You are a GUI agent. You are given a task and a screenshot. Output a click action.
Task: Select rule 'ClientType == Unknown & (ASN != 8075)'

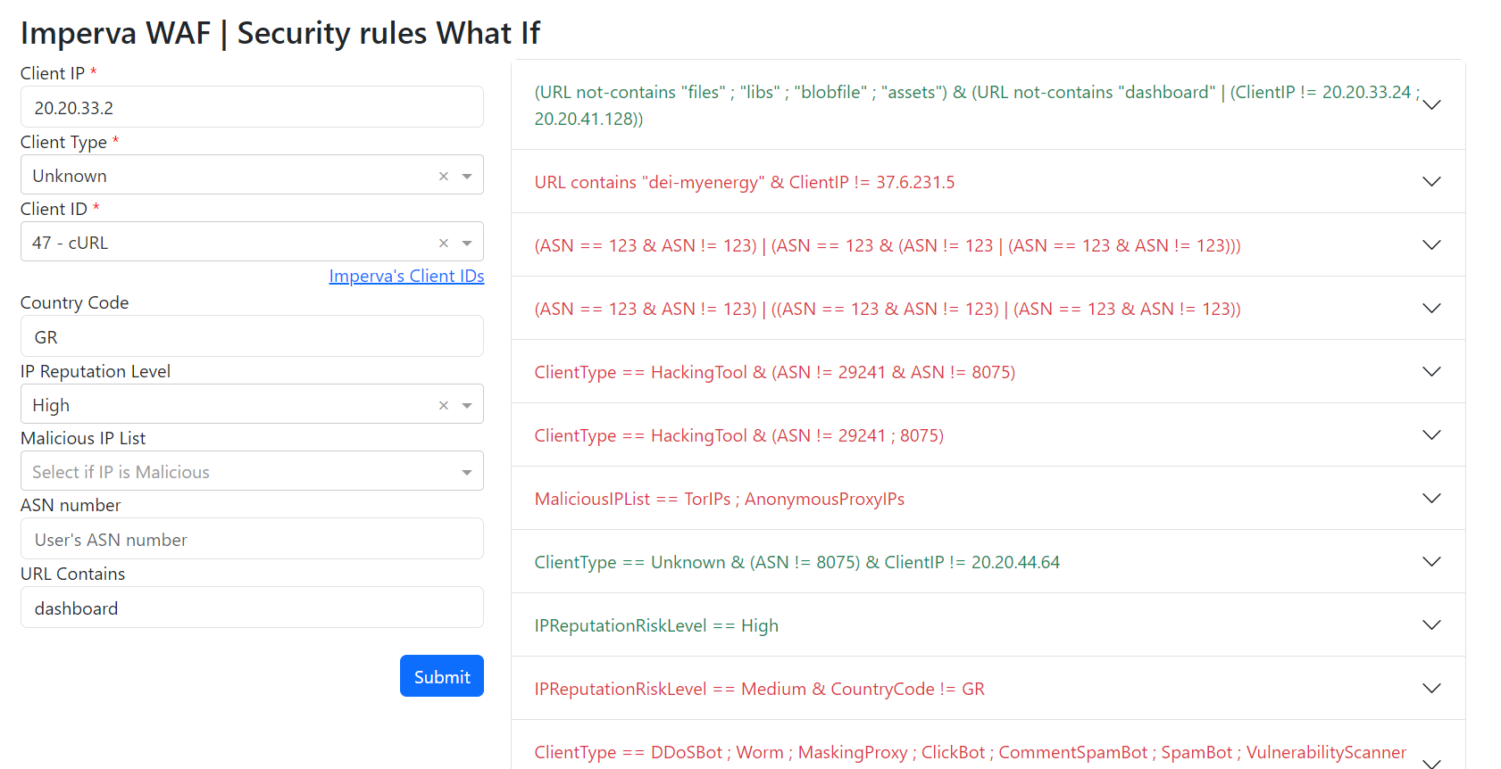pyautogui.click(x=697, y=563)
